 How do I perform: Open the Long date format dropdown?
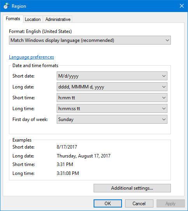click(112, 87)
